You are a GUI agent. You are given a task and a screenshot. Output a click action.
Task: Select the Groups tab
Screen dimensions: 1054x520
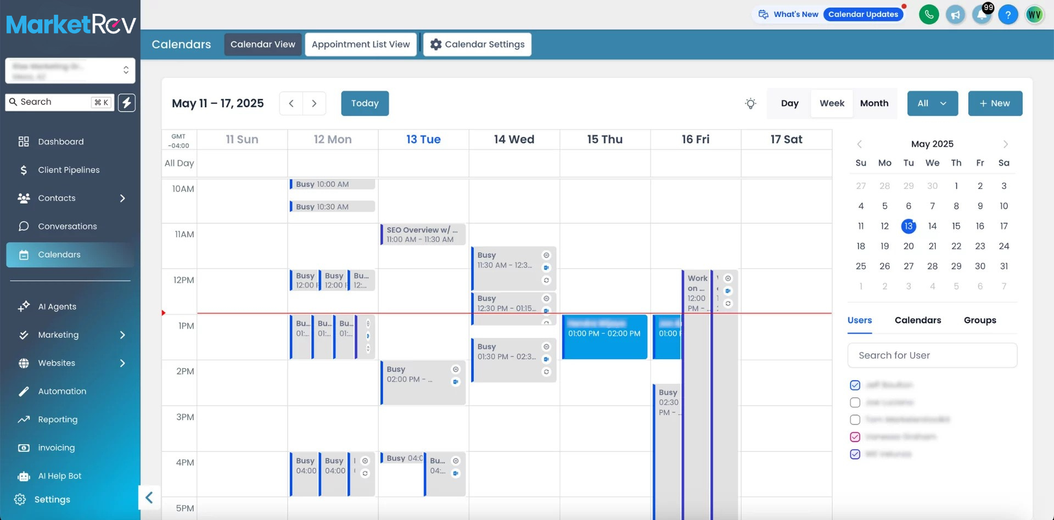(x=980, y=321)
